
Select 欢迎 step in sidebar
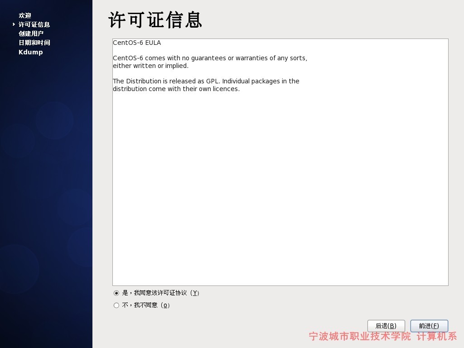(x=25, y=15)
